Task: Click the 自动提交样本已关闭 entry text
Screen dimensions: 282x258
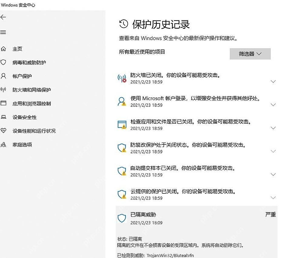Action: [183, 168]
